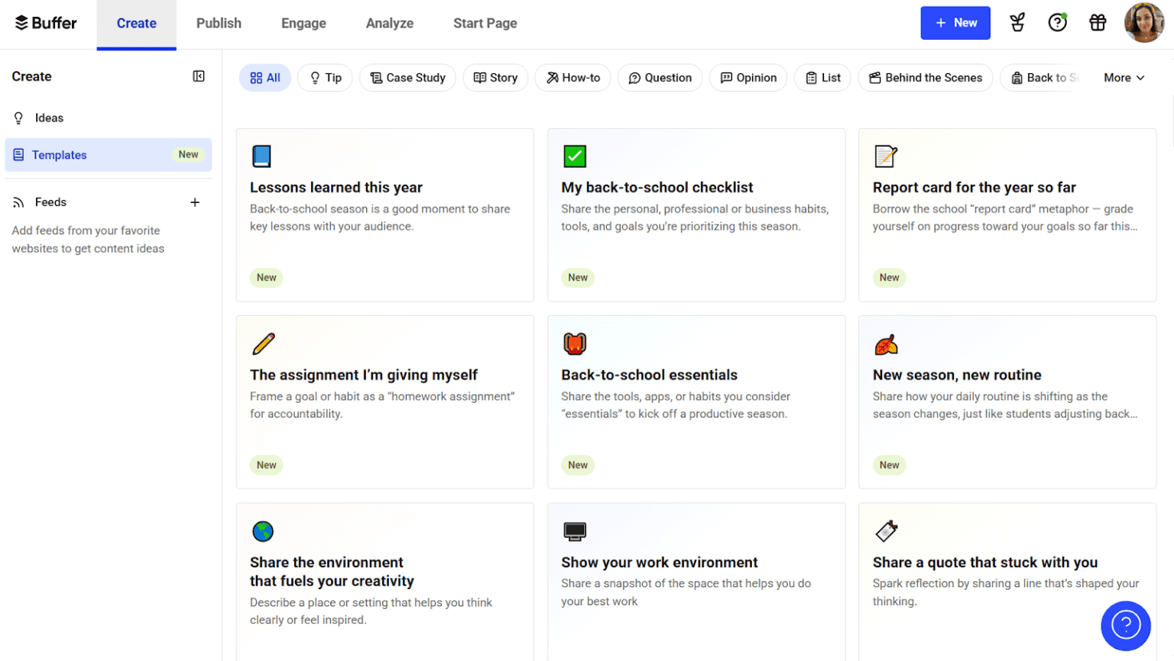Viewport: 1174px width, 661px height.
Task: Click the Buffer logo
Action: pyautogui.click(x=46, y=23)
